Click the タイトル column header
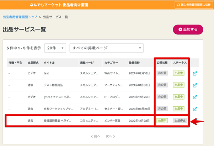 point(49,63)
